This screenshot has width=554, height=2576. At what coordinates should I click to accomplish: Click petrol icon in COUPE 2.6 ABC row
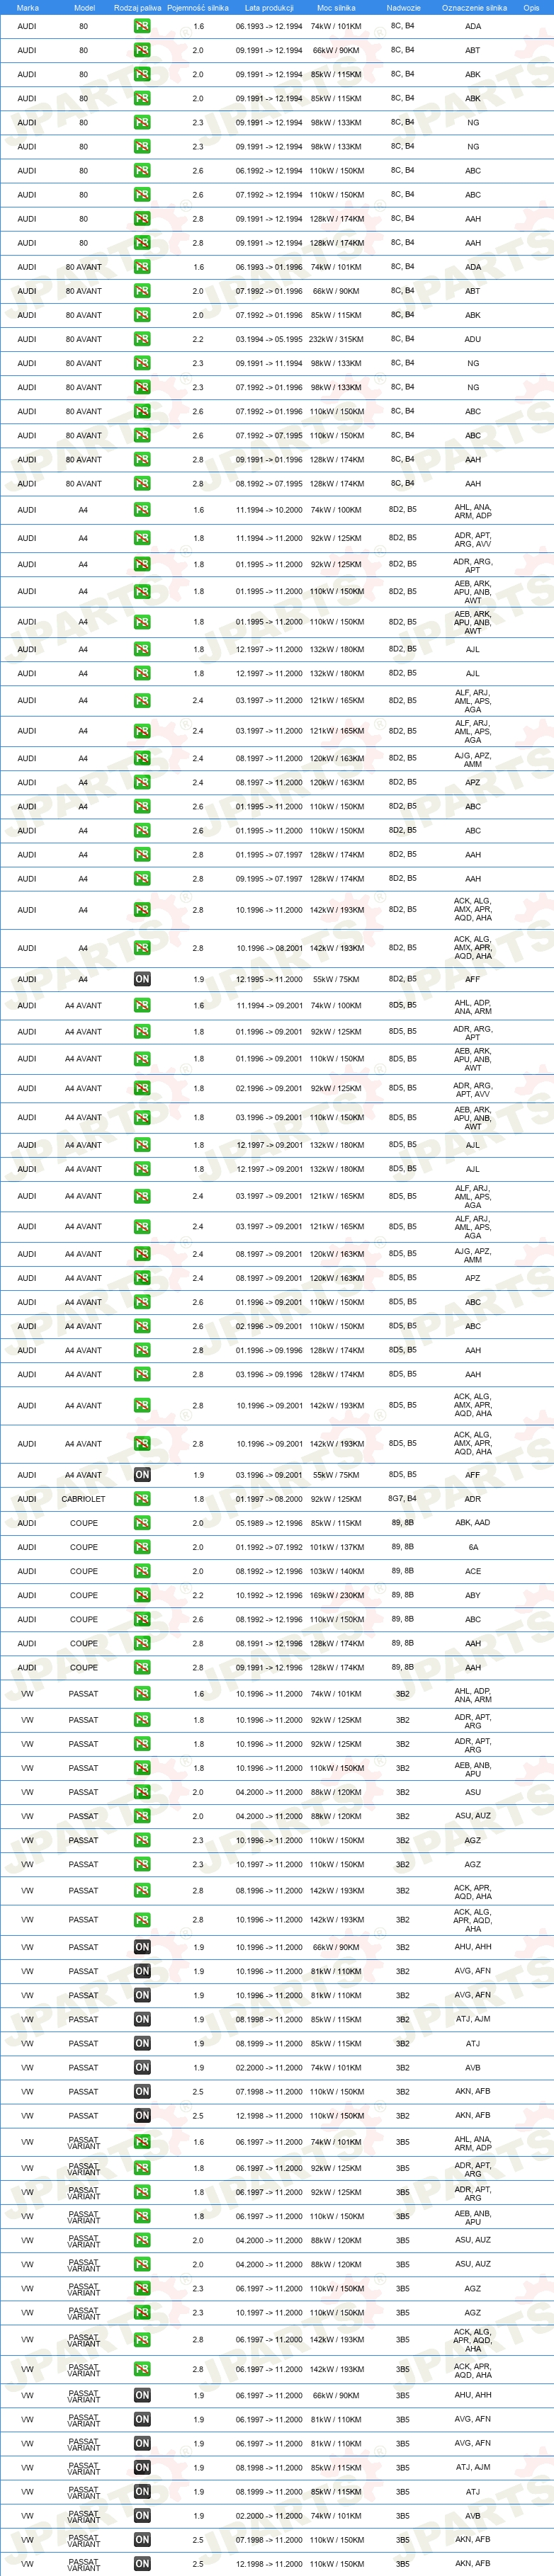coord(142,1619)
